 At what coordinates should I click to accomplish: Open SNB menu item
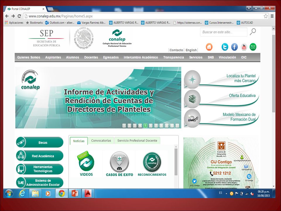211,57
